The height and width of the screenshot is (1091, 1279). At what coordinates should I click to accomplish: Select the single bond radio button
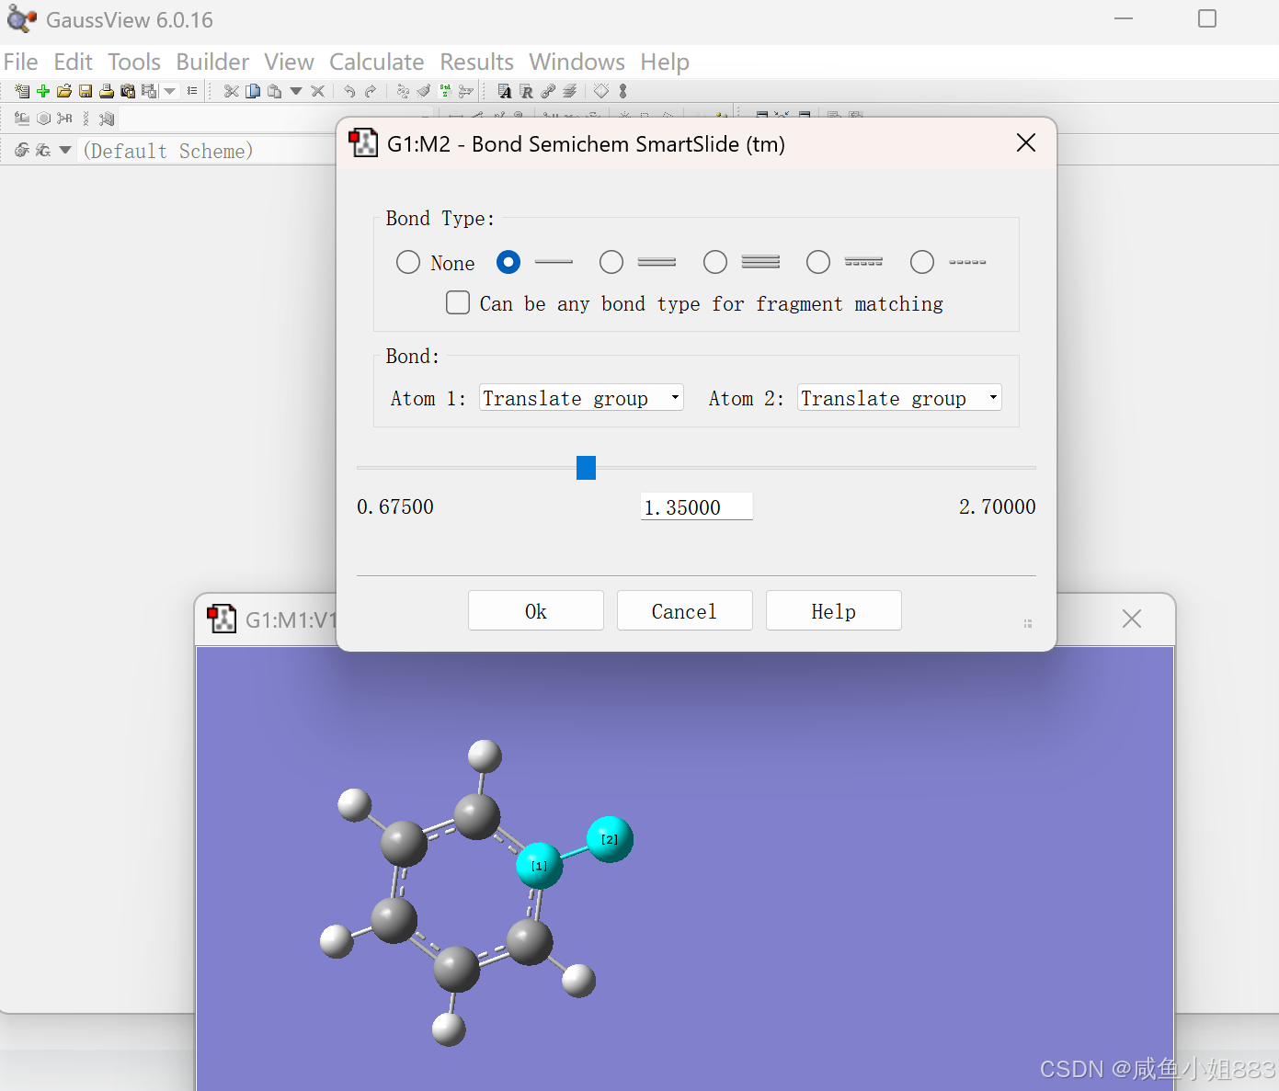pyautogui.click(x=508, y=263)
